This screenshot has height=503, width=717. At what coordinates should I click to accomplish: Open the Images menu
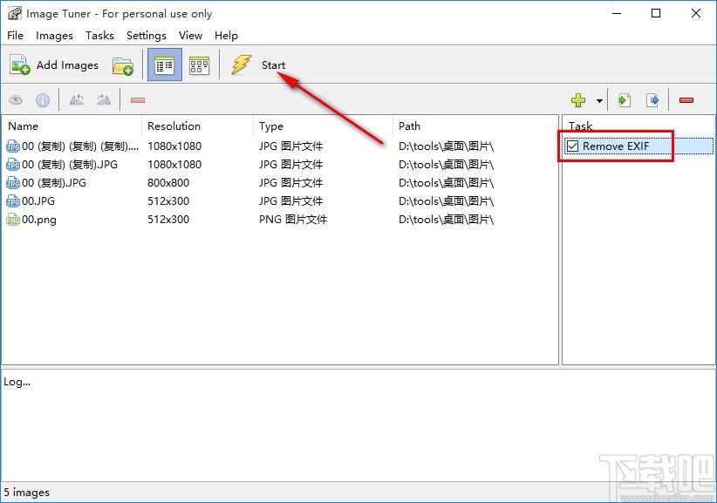pyautogui.click(x=54, y=36)
